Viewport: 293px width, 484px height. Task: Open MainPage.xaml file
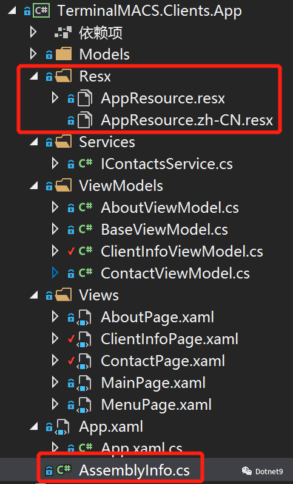pos(153,383)
